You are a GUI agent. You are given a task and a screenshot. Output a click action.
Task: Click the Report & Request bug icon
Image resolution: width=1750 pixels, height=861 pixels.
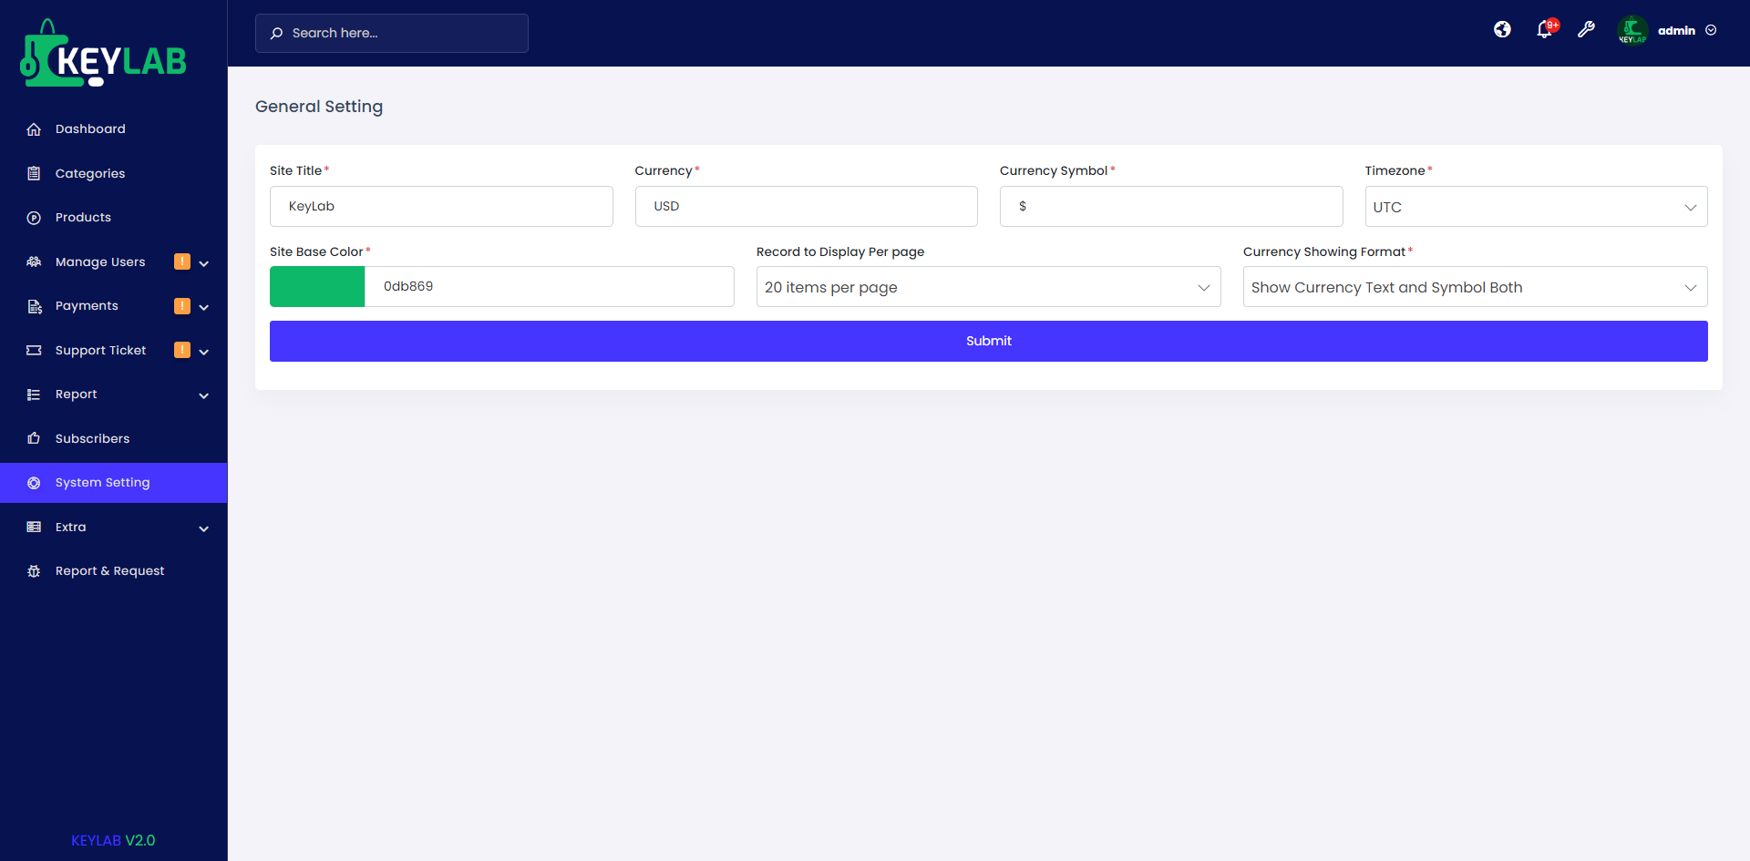[x=34, y=571]
